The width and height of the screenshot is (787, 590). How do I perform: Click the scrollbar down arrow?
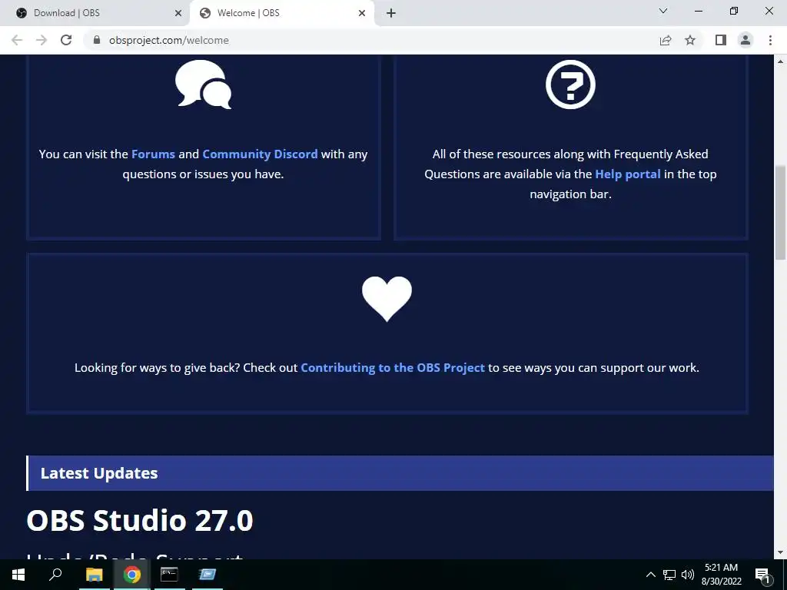(781, 552)
